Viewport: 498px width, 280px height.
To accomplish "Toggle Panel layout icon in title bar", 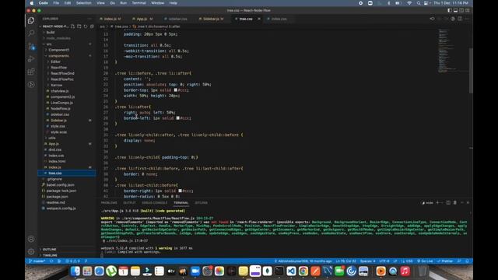I will point(455,10).
